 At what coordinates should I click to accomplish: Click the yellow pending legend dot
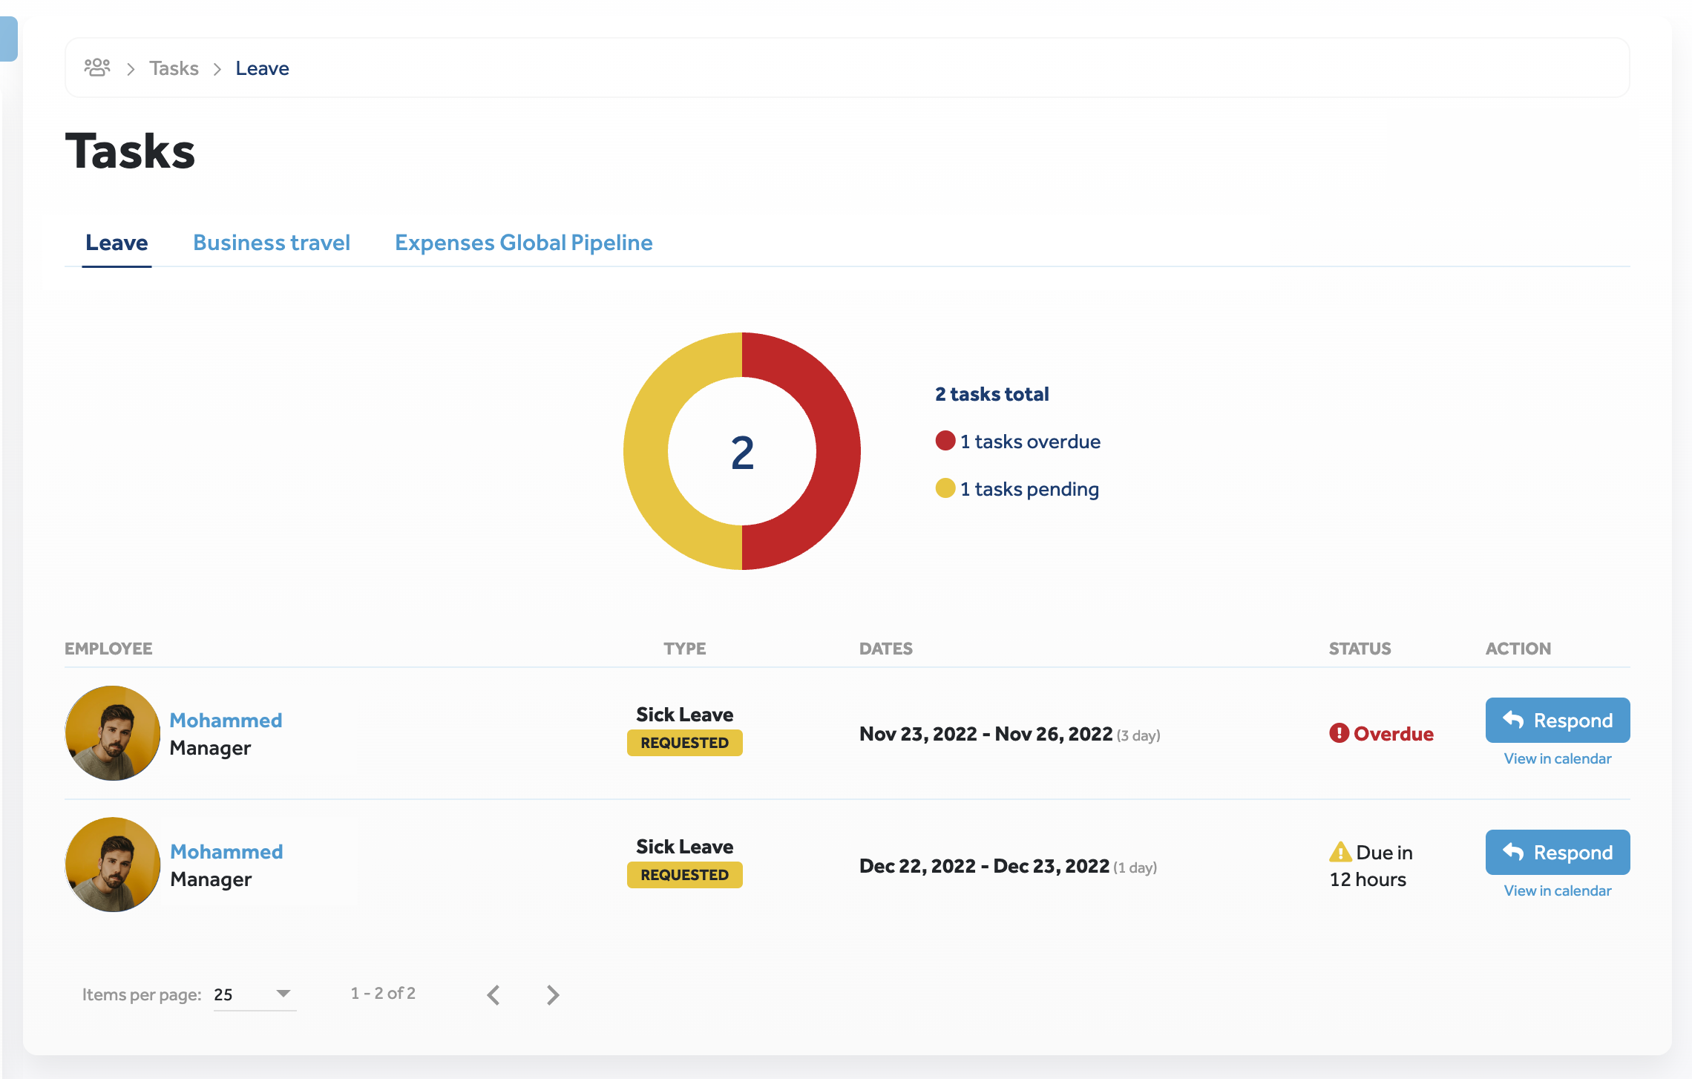tap(945, 488)
